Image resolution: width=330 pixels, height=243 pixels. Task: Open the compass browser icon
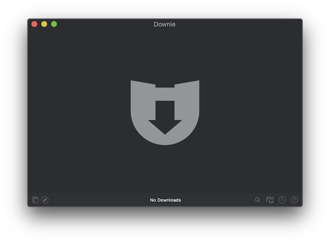click(45, 200)
